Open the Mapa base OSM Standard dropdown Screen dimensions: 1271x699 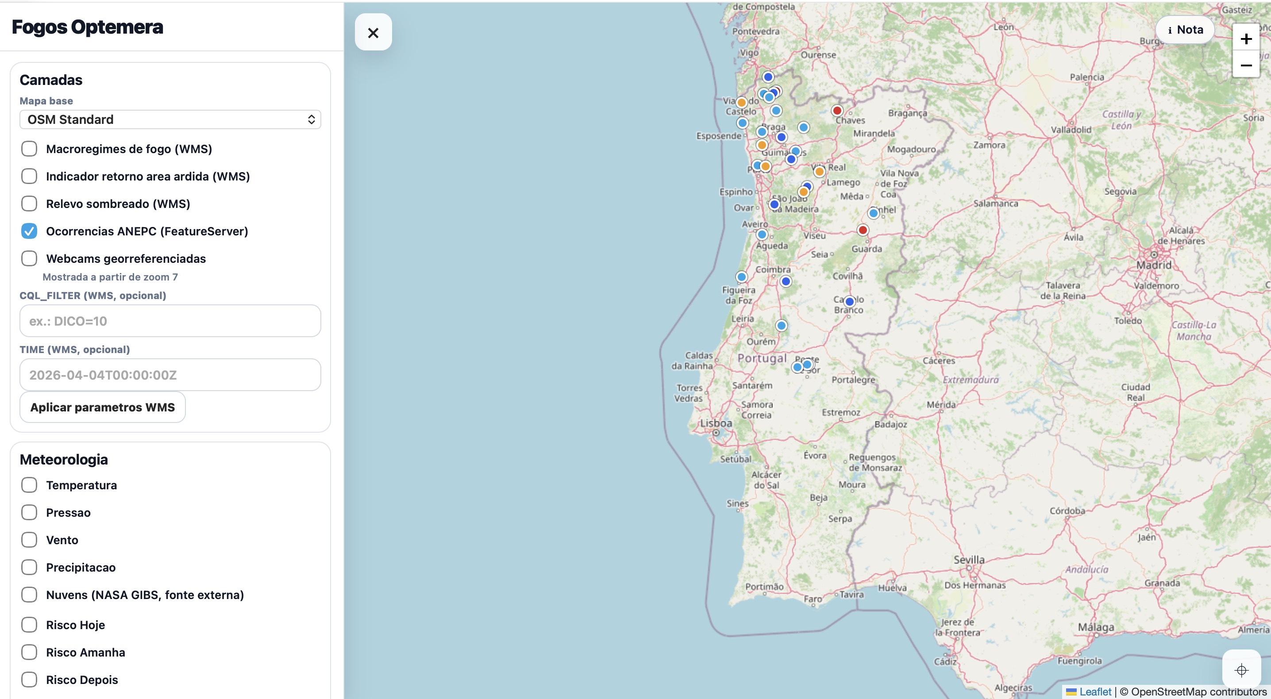click(x=170, y=119)
